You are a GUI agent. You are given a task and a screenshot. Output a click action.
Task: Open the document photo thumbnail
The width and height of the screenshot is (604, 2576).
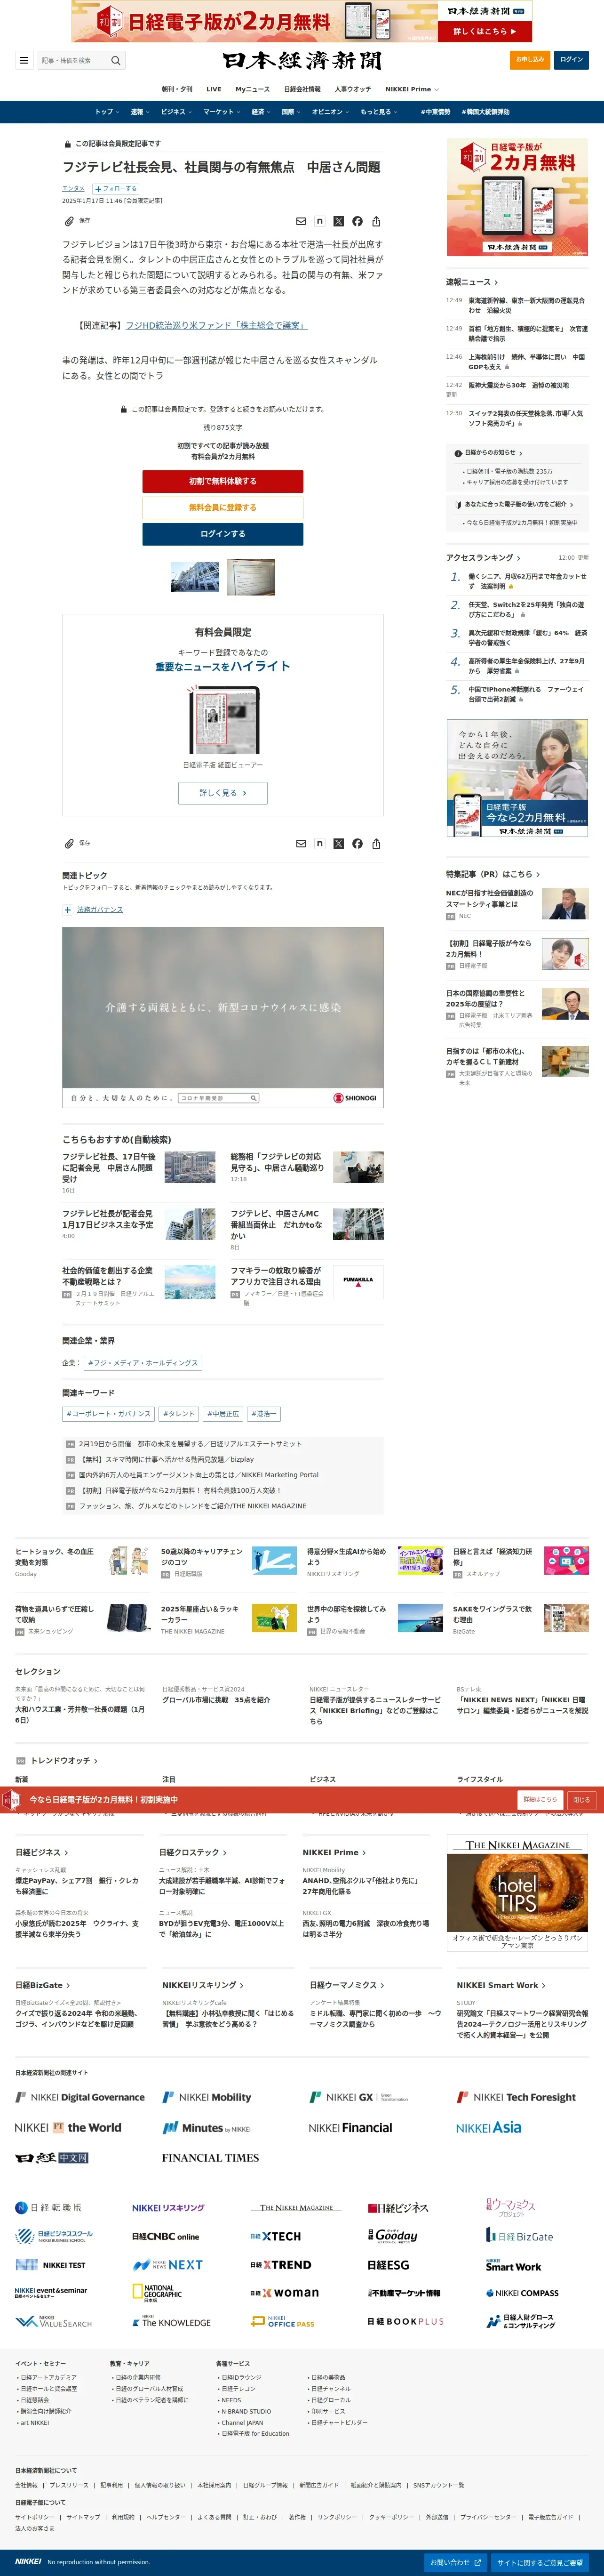tap(251, 577)
